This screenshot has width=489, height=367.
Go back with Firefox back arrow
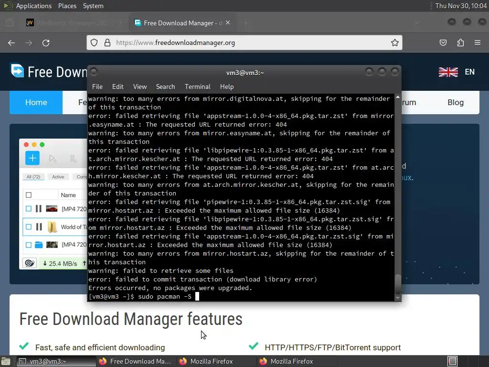click(11, 43)
